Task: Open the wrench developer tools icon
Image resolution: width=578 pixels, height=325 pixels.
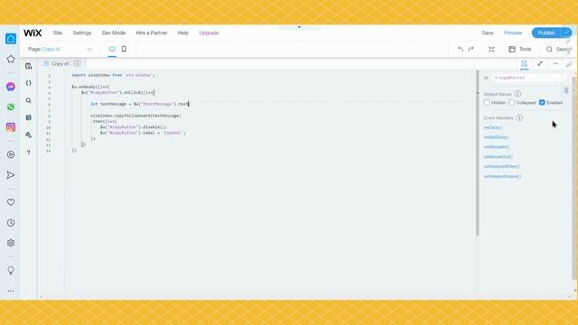Action: point(29,135)
